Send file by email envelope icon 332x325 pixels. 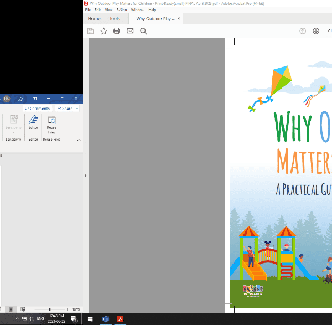point(130,31)
